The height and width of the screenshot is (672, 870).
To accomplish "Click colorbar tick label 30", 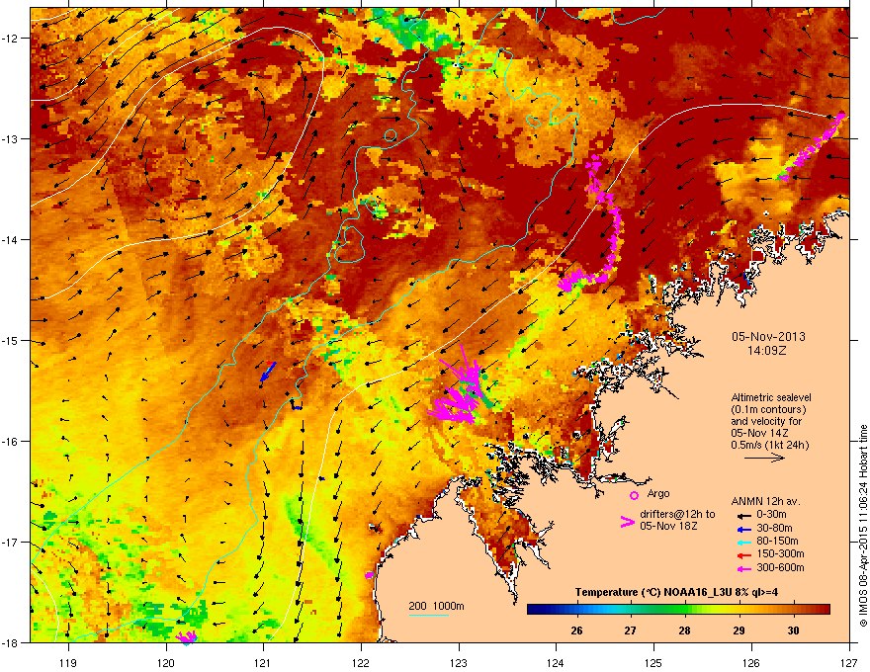I will coord(794,630).
